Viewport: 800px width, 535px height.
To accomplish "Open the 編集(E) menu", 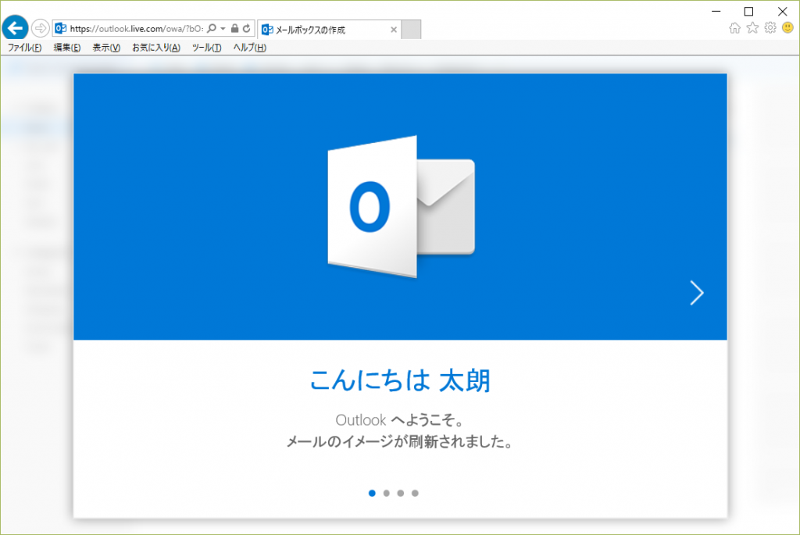I will pyautogui.click(x=67, y=48).
